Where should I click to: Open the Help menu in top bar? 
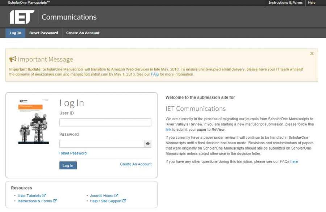click(x=312, y=3)
